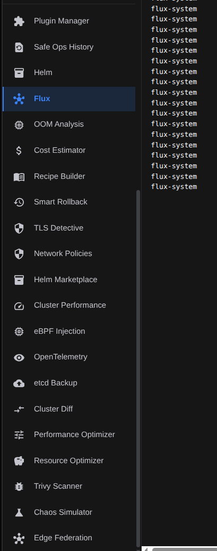Open Cluster Diff

click(69, 409)
